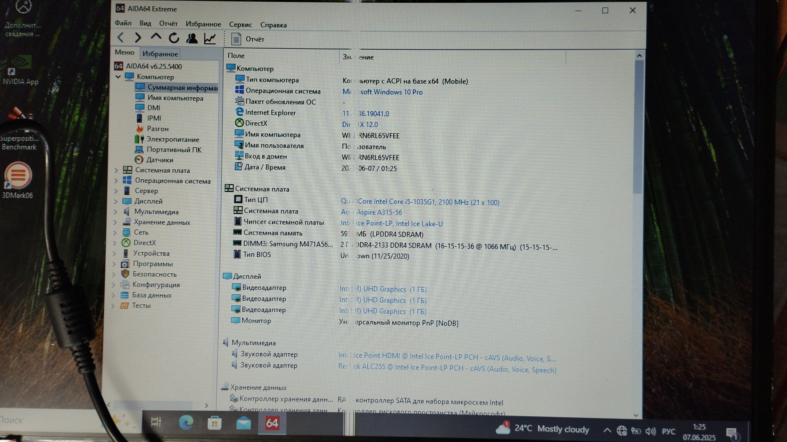Screen dimensions: 787x442
Task: Open the user profile toolbar icon
Action: (192, 38)
